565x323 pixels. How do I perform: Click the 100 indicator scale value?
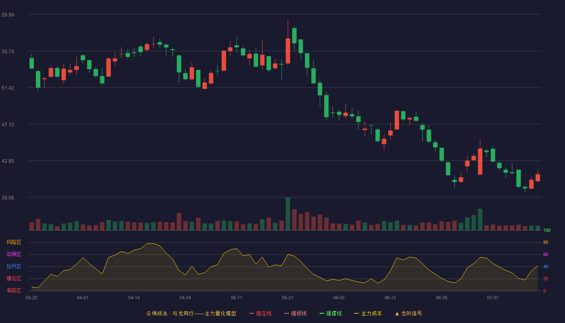pos(547,231)
